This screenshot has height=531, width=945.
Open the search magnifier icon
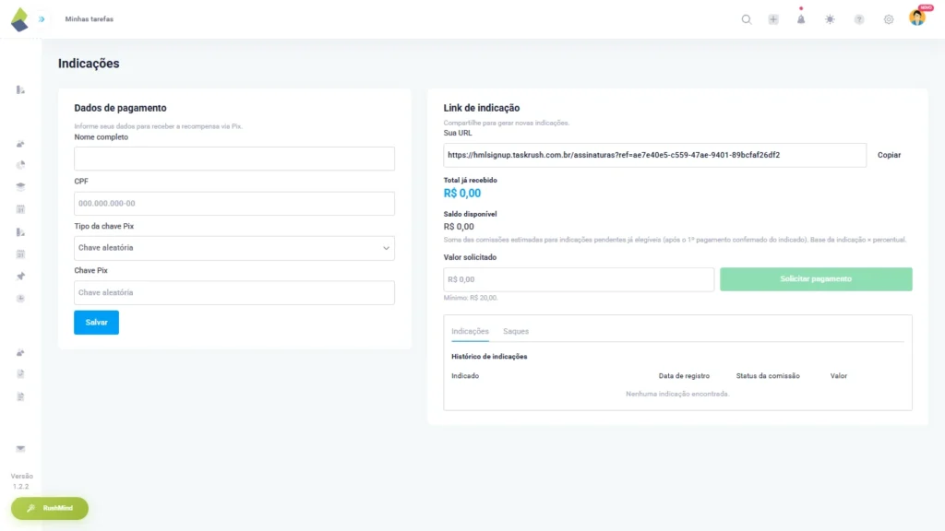[746, 18]
